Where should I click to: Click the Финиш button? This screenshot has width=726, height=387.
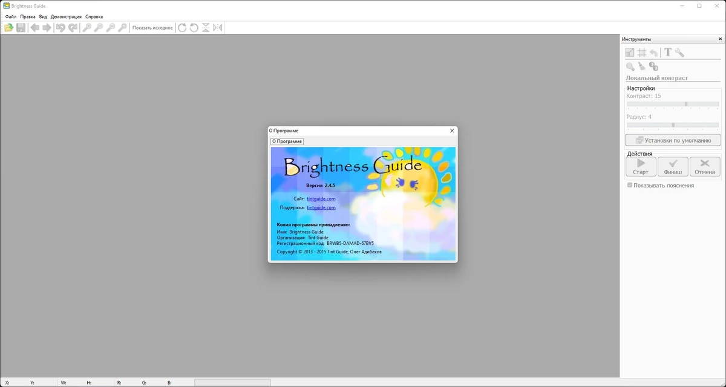tap(673, 167)
